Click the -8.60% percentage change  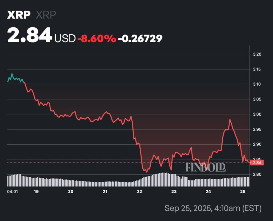click(97, 39)
